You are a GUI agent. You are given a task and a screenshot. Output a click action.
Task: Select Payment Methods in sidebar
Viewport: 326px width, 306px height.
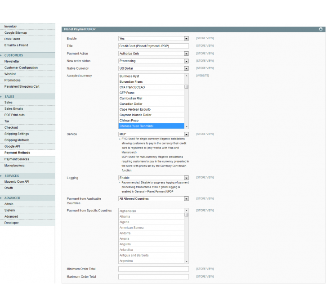27,153
